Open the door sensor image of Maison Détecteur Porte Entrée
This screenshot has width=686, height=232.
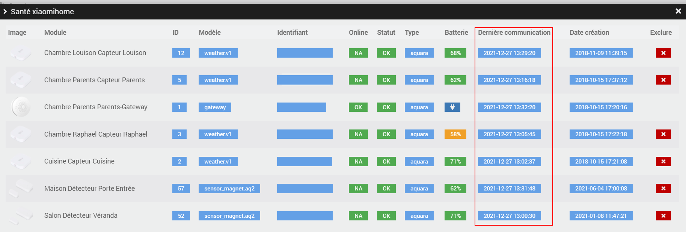(x=21, y=188)
